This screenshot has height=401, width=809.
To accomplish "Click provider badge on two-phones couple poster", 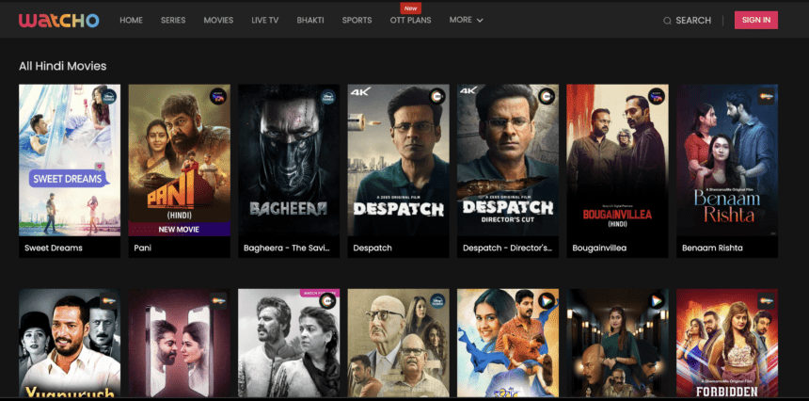I will tap(218, 301).
